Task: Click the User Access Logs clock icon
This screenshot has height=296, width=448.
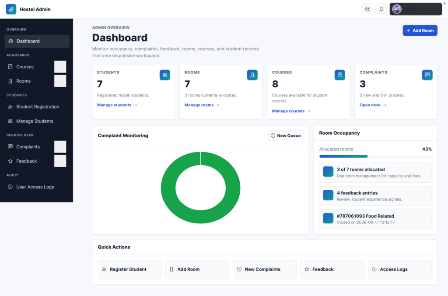Action: pos(10,187)
